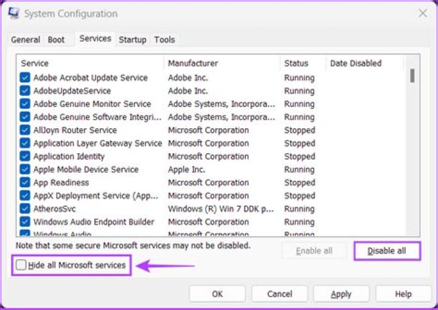Click the Cancel button

click(280, 294)
